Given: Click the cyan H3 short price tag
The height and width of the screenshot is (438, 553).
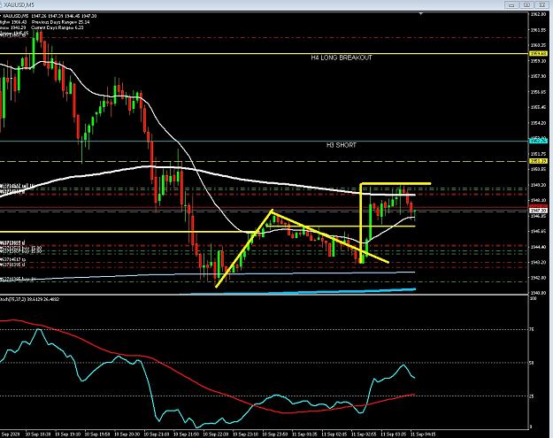Looking at the screenshot, I should [x=538, y=141].
